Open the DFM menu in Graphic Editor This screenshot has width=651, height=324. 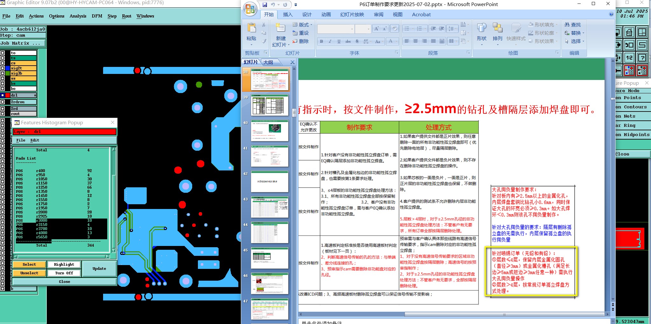(97, 16)
